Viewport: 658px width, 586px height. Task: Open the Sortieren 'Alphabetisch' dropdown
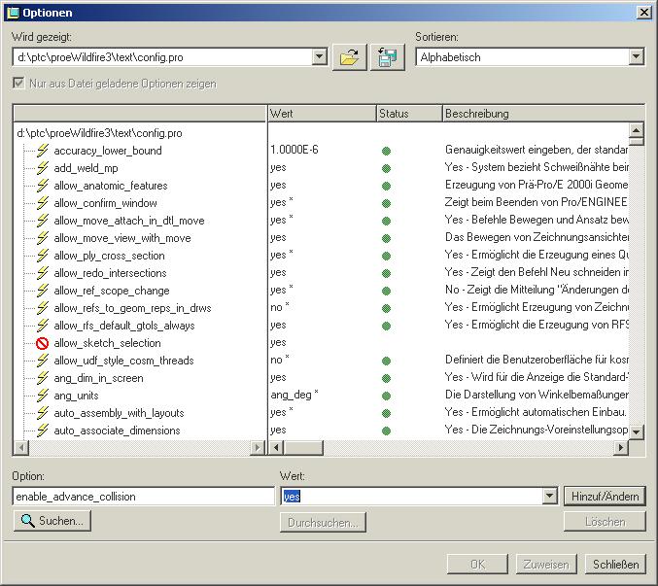637,56
